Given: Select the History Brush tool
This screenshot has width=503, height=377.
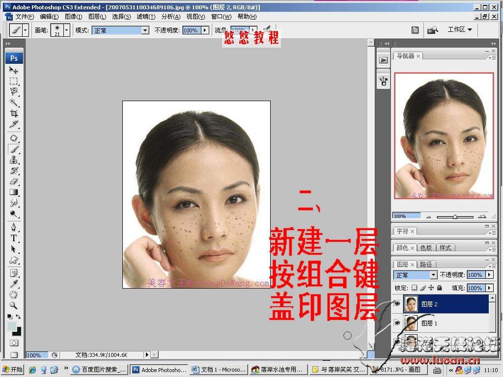Looking at the screenshot, I should point(13,170).
